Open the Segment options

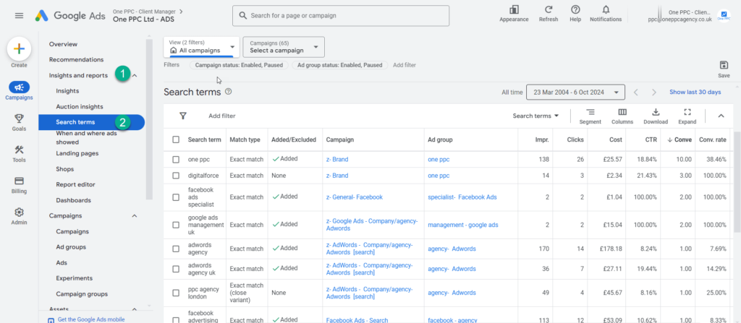coord(590,116)
